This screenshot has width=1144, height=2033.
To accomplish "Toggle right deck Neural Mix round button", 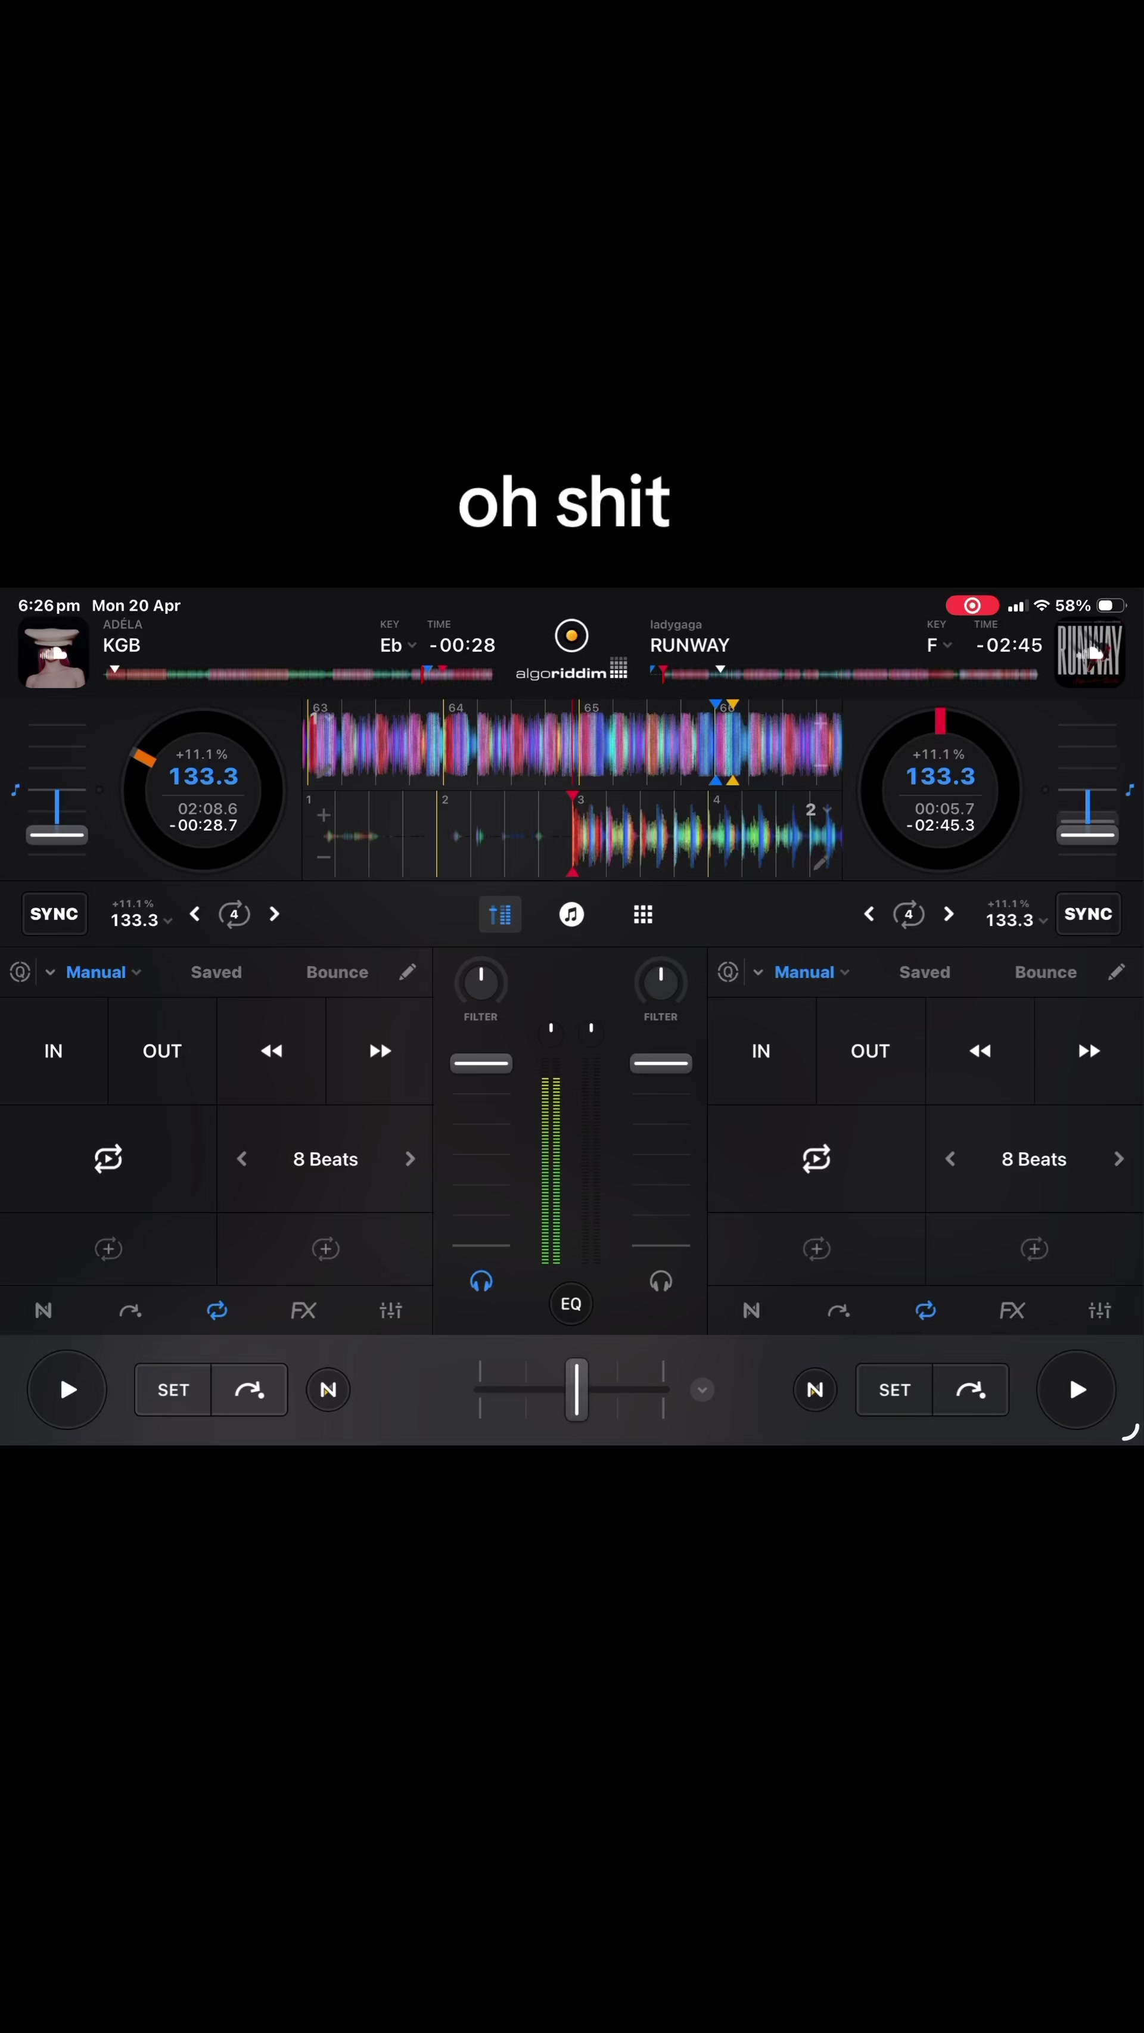I will click(x=815, y=1390).
